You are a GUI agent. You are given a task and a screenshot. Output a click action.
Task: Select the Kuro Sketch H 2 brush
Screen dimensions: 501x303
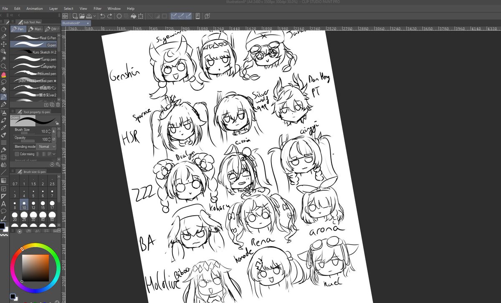pyautogui.click(x=33, y=52)
